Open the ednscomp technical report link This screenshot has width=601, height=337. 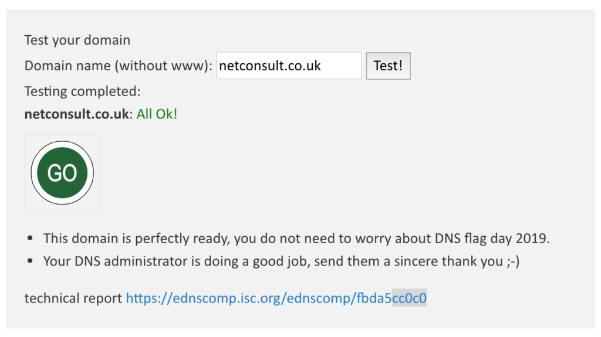click(276, 298)
